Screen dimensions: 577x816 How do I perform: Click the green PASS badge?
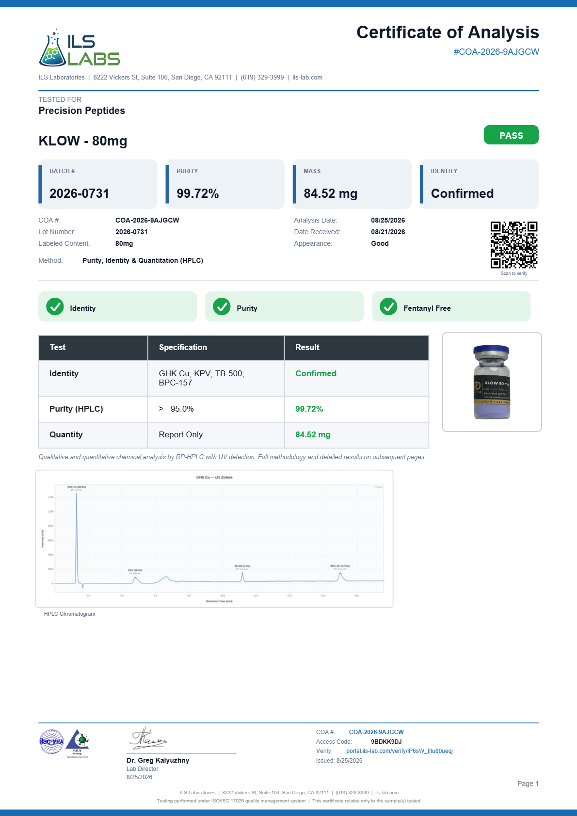pos(511,135)
